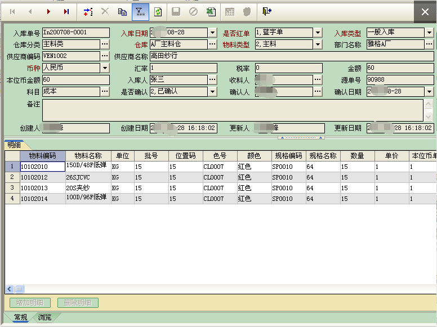
Task: Click the 删除明细 button
Action: pyautogui.click(x=78, y=303)
